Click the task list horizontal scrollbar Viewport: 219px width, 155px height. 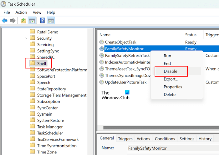(x=161, y=127)
